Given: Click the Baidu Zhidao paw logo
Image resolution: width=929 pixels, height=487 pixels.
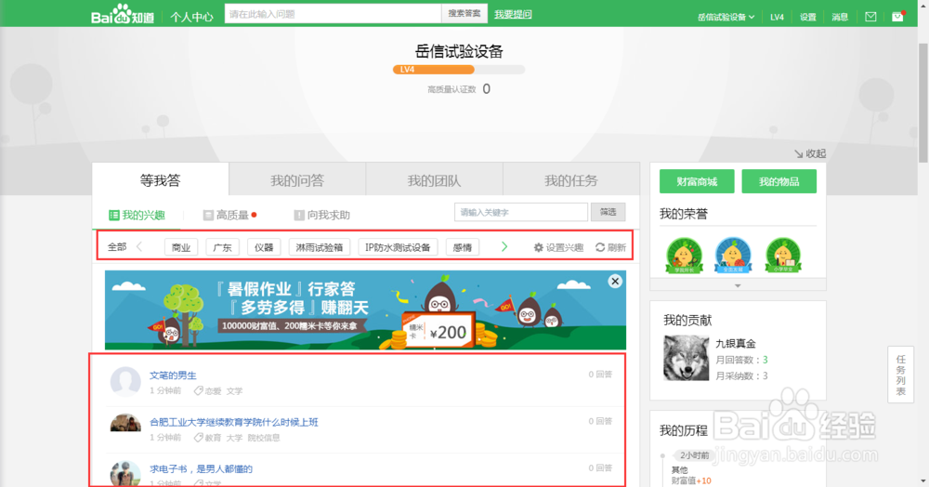Looking at the screenshot, I should click(122, 14).
